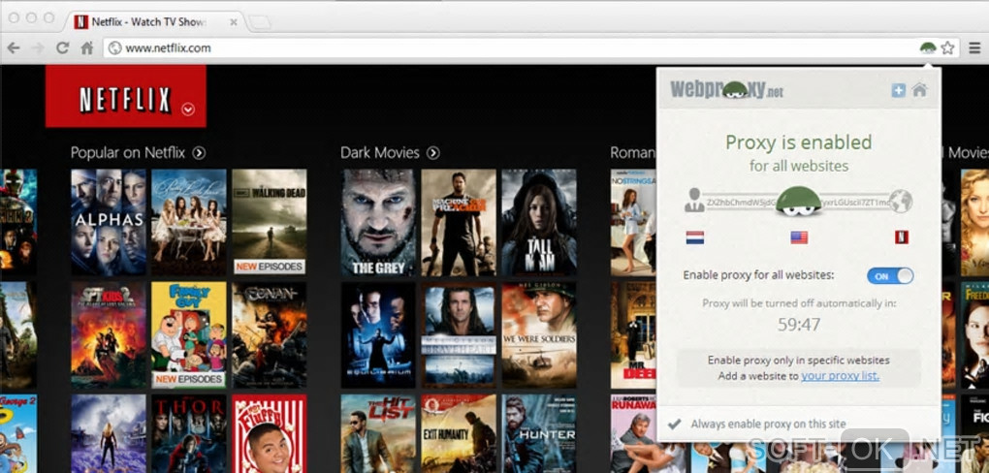This screenshot has height=473, width=989.
Task: Open the Equilibrium poster
Action: click(x=378, y=335)
